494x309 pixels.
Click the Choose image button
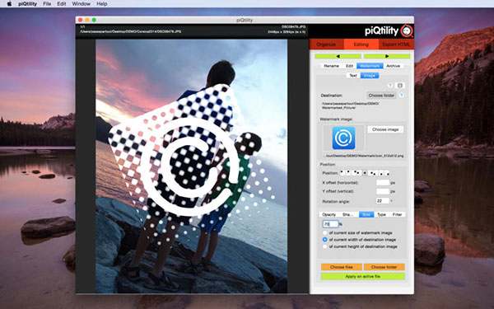(x=385, y=129)
